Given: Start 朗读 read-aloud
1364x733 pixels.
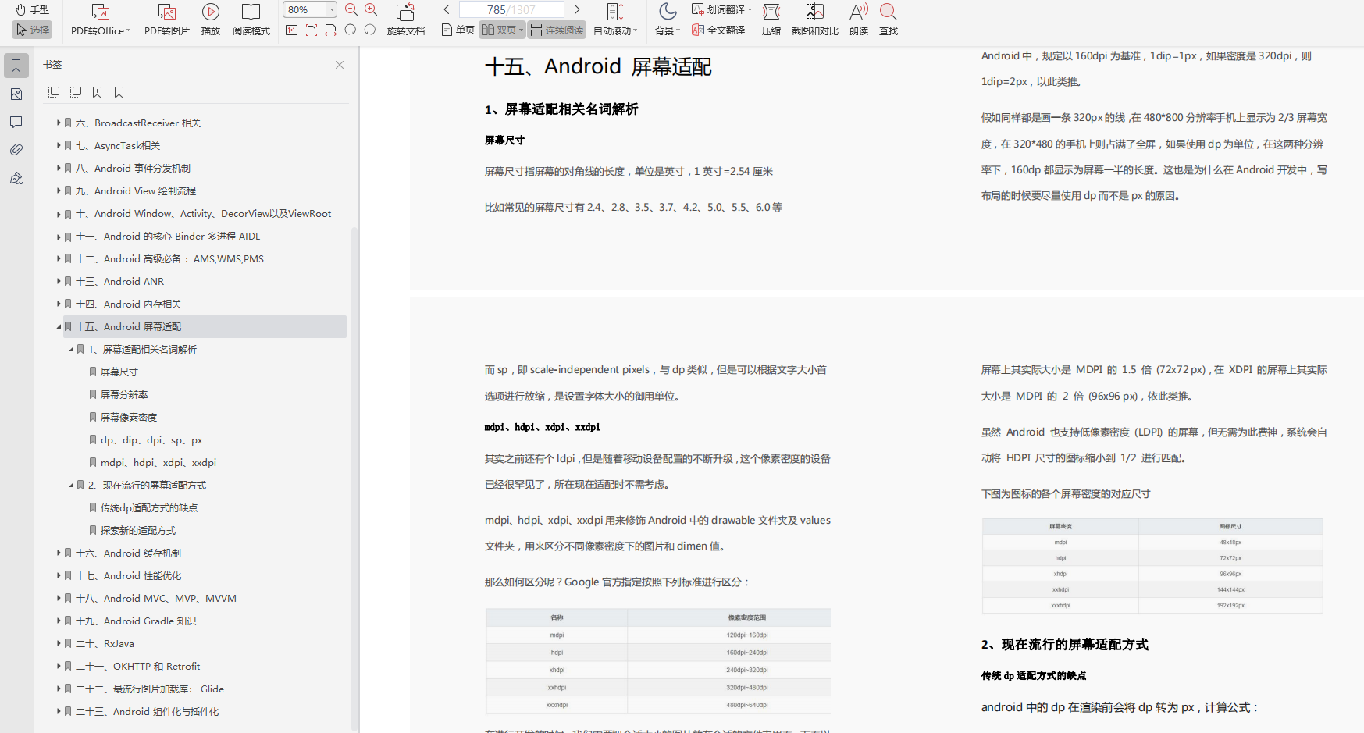Looking at the screenshot, I should click(859, 20).
